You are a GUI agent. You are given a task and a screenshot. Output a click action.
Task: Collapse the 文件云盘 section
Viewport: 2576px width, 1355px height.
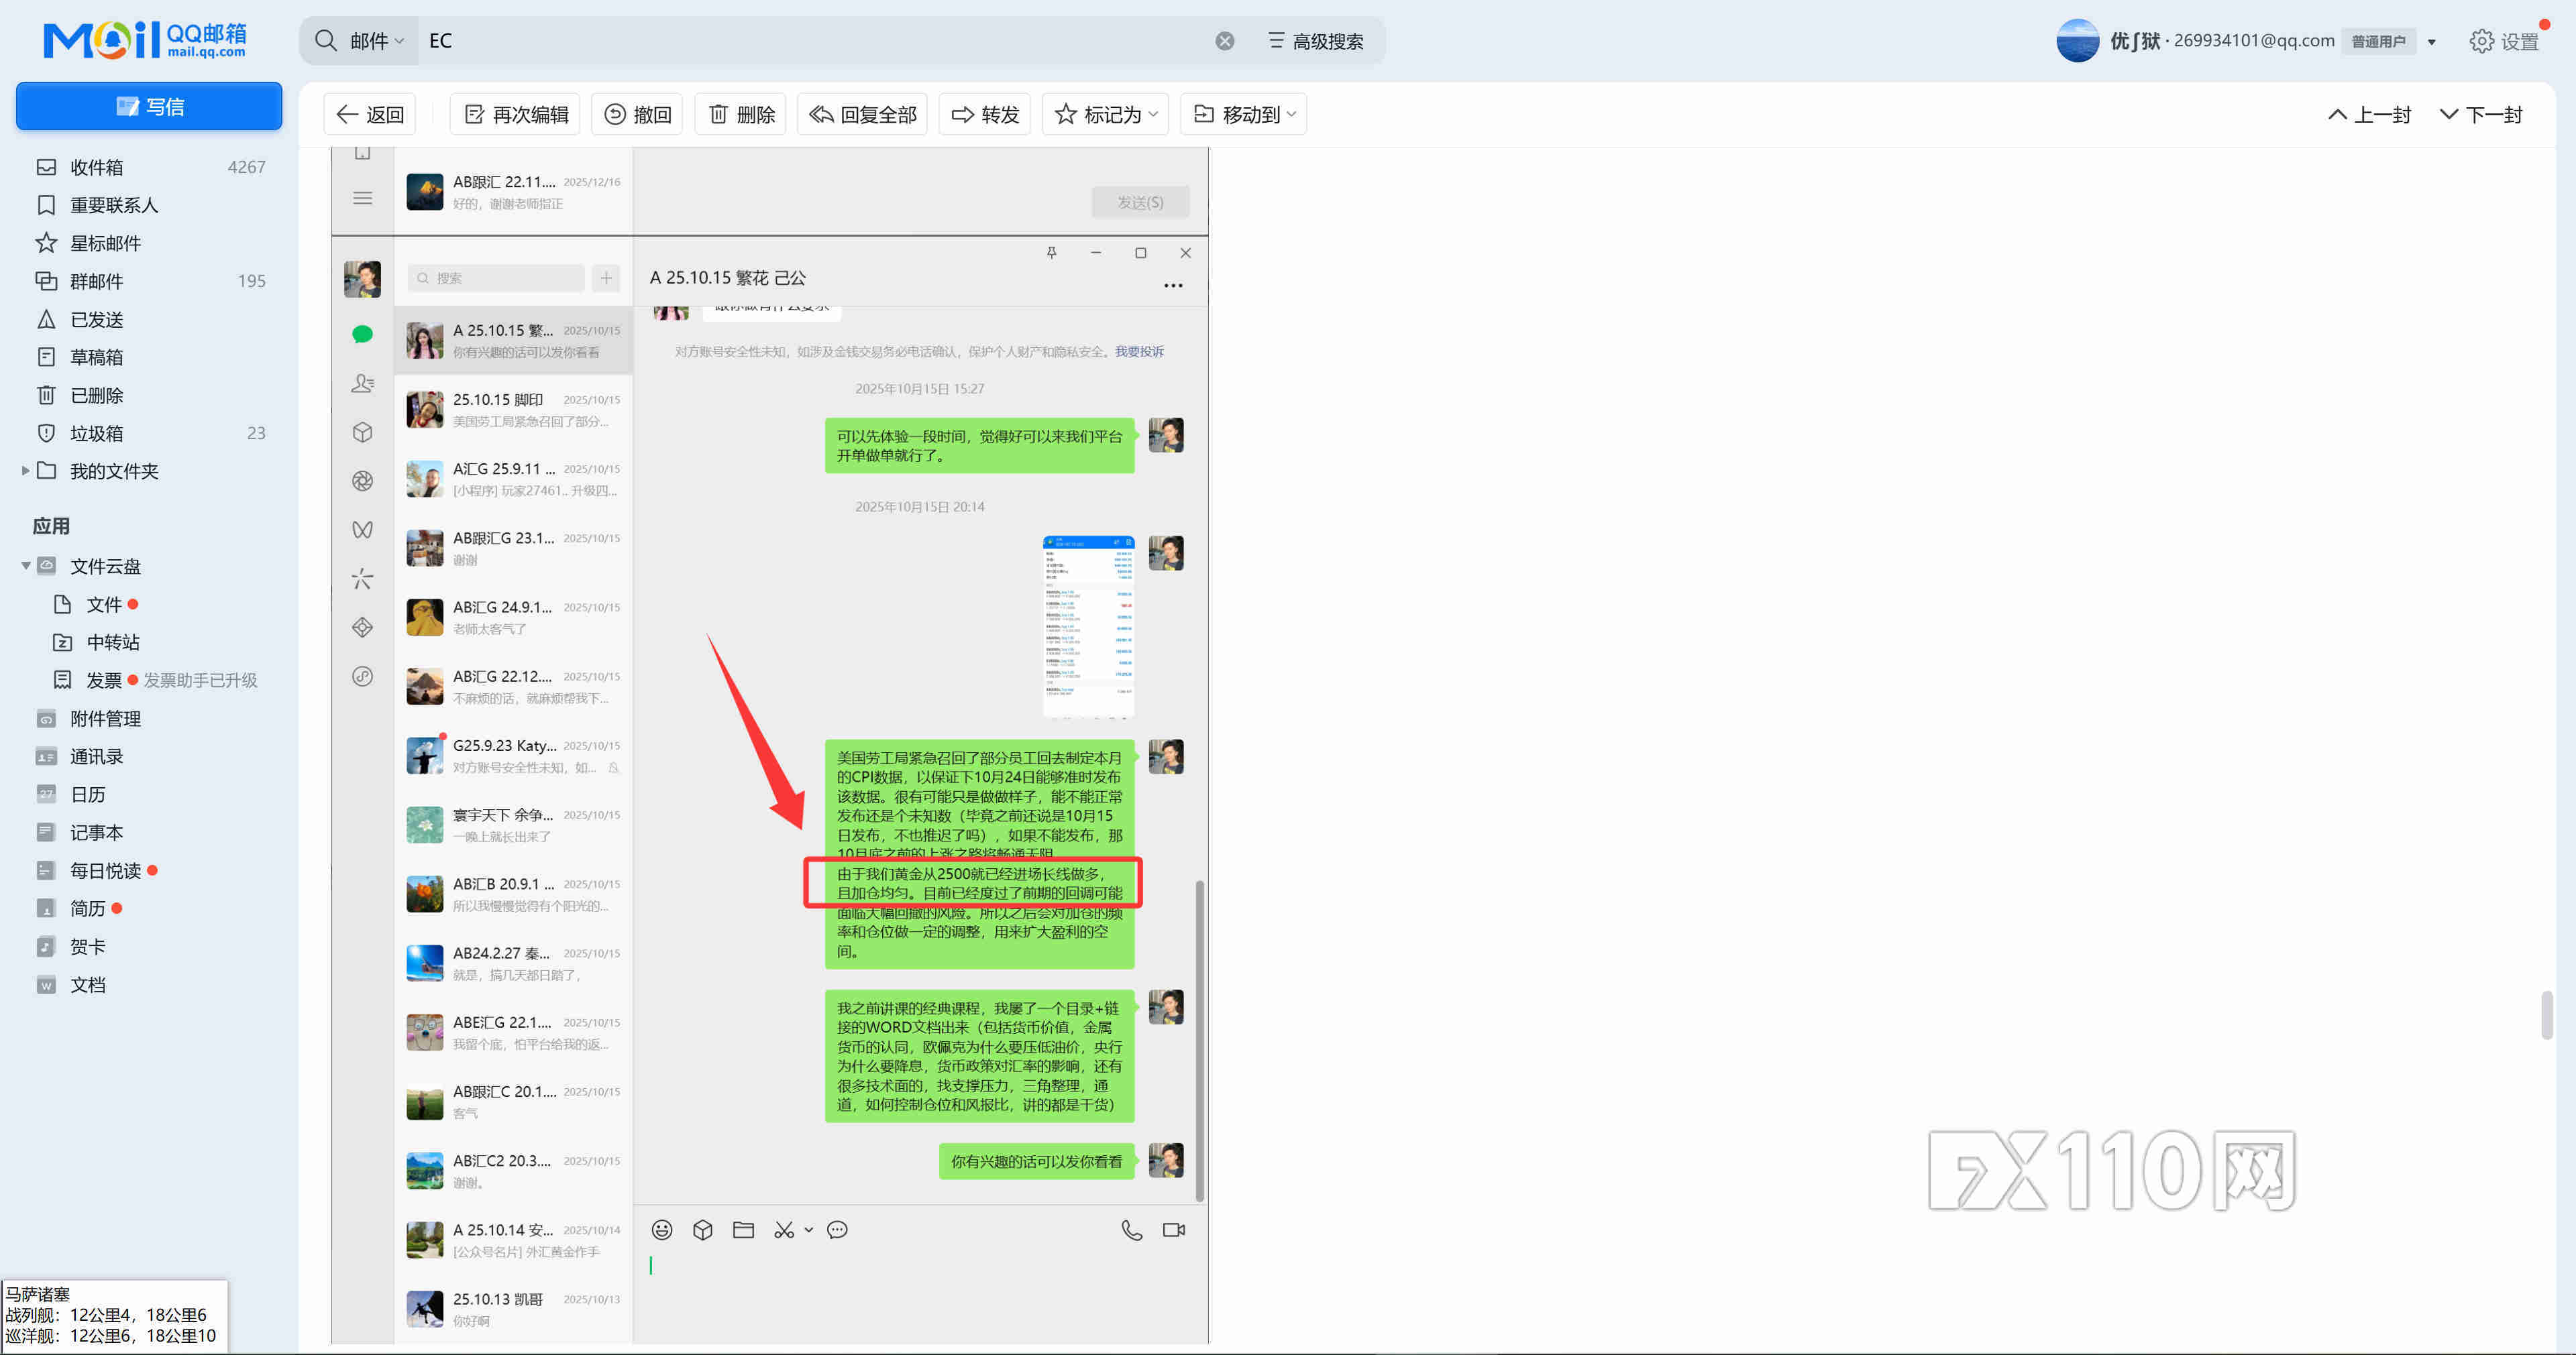[25, 567]
